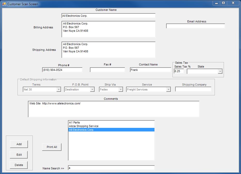Click the Phone # field
The image size is (241, 174).
[62, 70]
